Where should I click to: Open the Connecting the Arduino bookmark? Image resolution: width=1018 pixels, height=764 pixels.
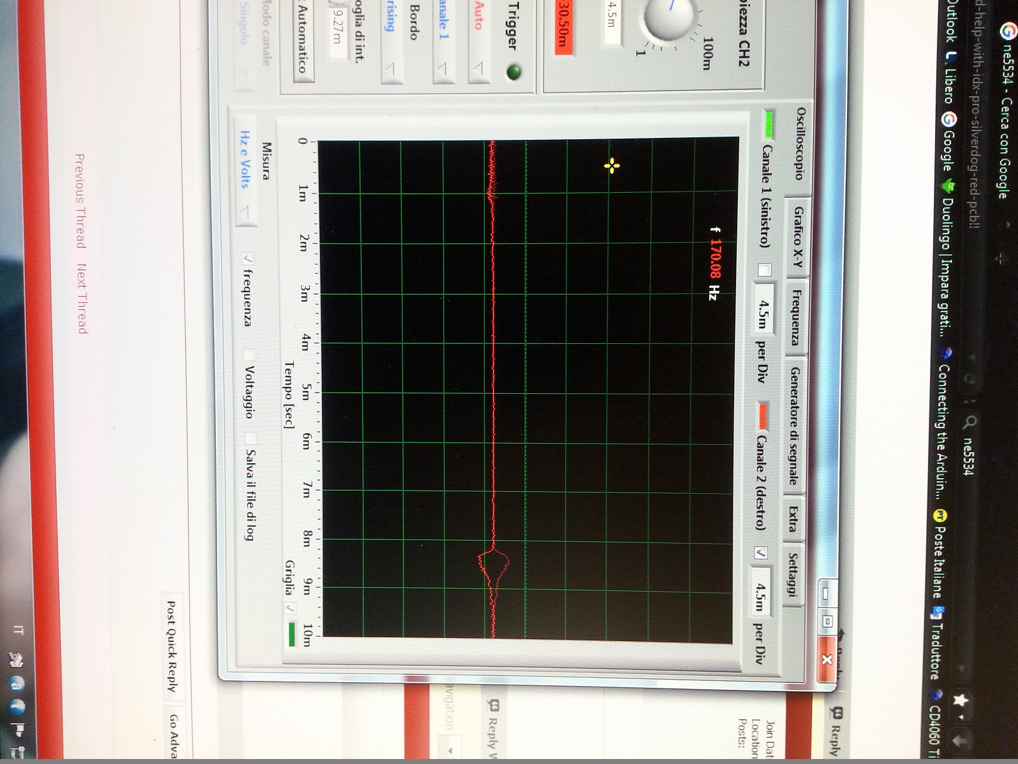pos(944,424)
